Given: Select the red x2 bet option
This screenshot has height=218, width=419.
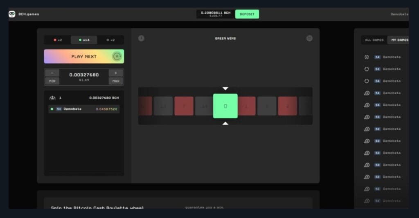Looking at the screenshot, I should [x=58, y=40].
